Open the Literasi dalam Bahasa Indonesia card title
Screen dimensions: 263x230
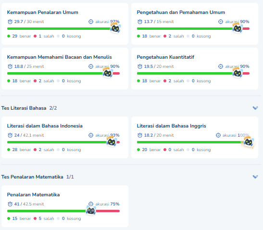click(45, 126)
